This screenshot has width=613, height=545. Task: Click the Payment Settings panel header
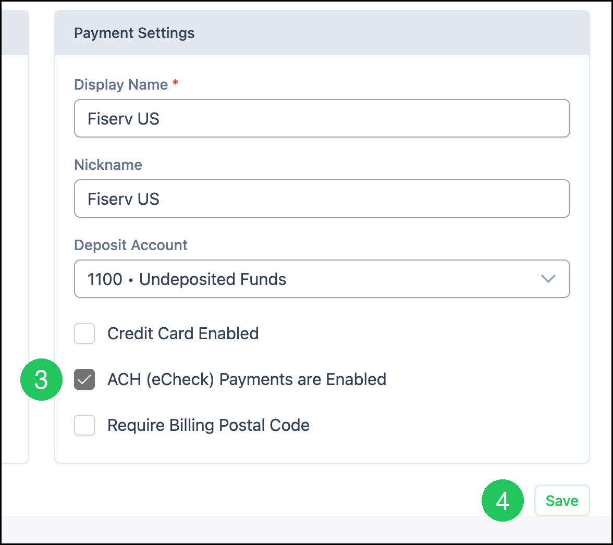(x=322, y=33)
